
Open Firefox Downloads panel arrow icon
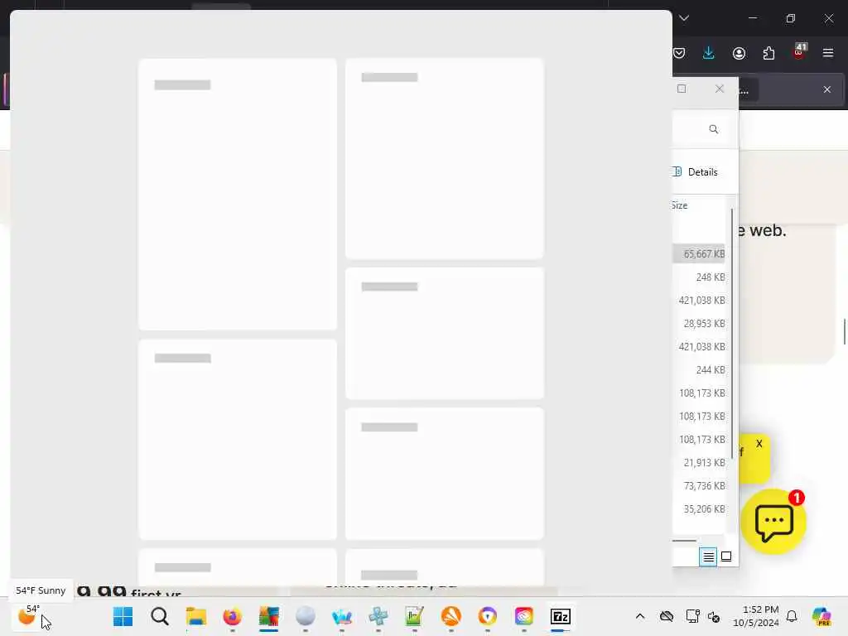[x=709, y=53]
